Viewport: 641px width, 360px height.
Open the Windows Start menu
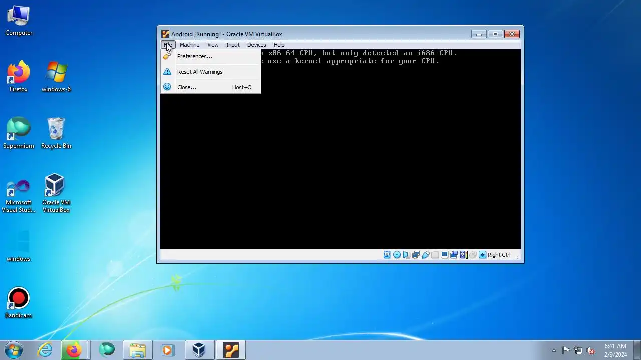14,350
